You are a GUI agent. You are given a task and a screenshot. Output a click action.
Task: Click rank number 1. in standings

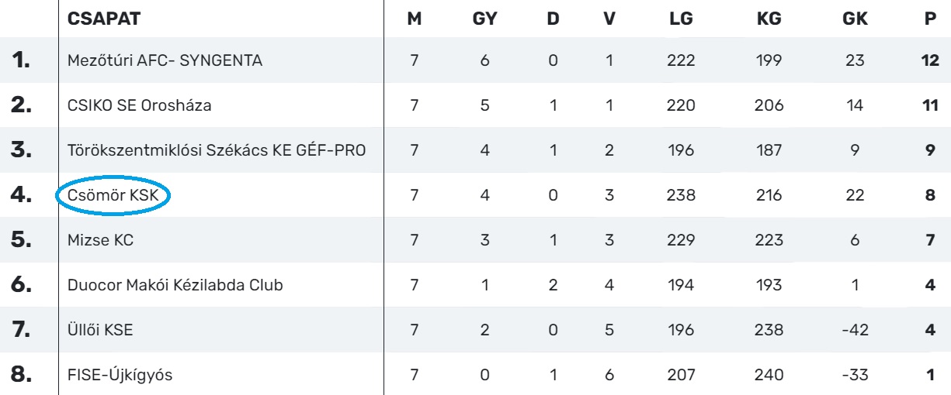click(20, 62)
